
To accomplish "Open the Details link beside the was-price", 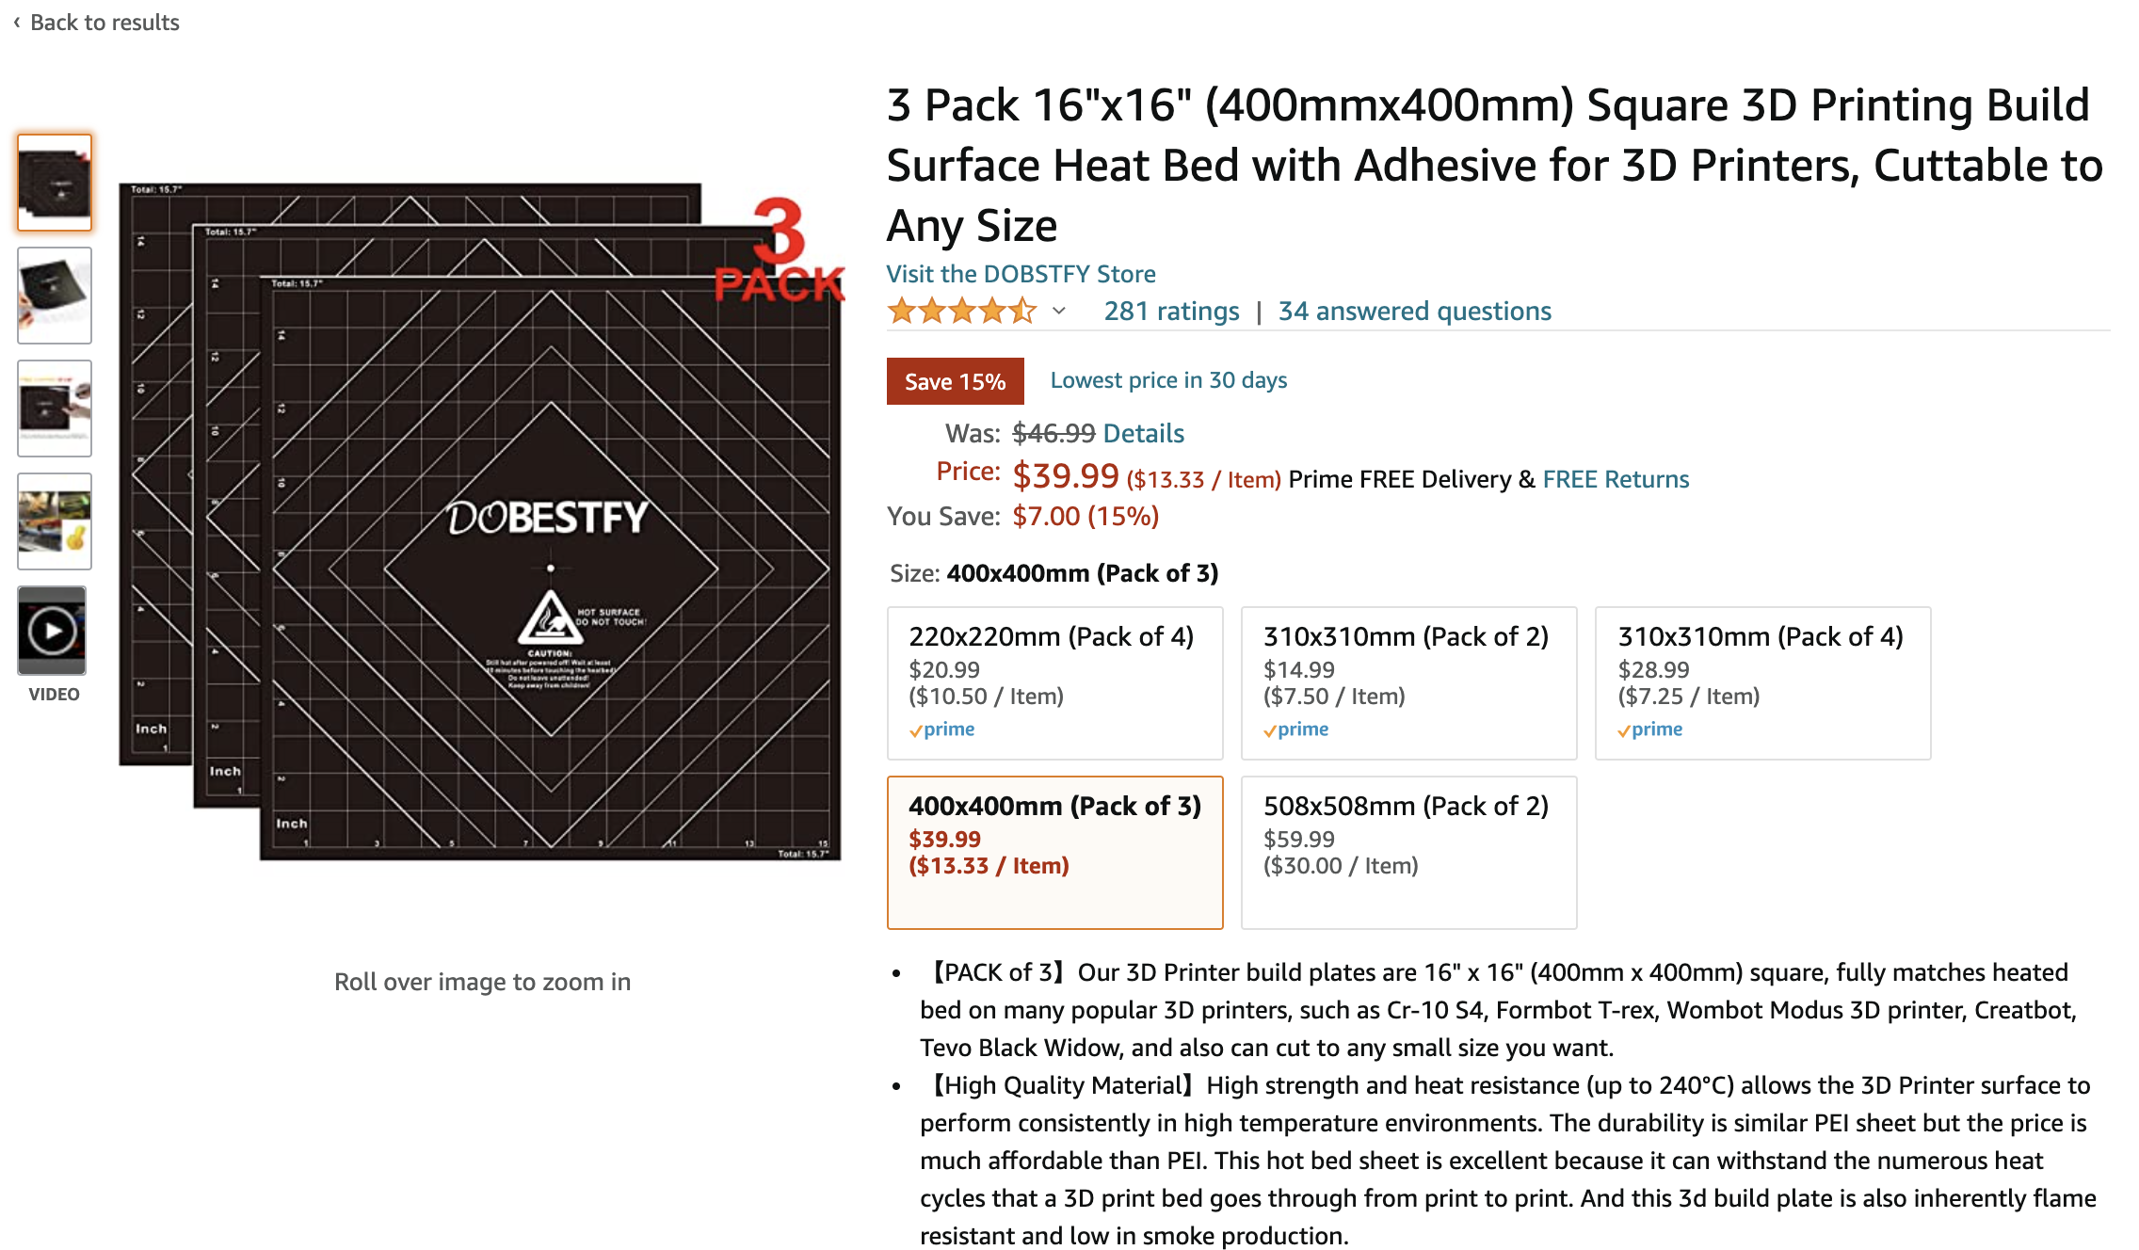I will (1143, 433).
